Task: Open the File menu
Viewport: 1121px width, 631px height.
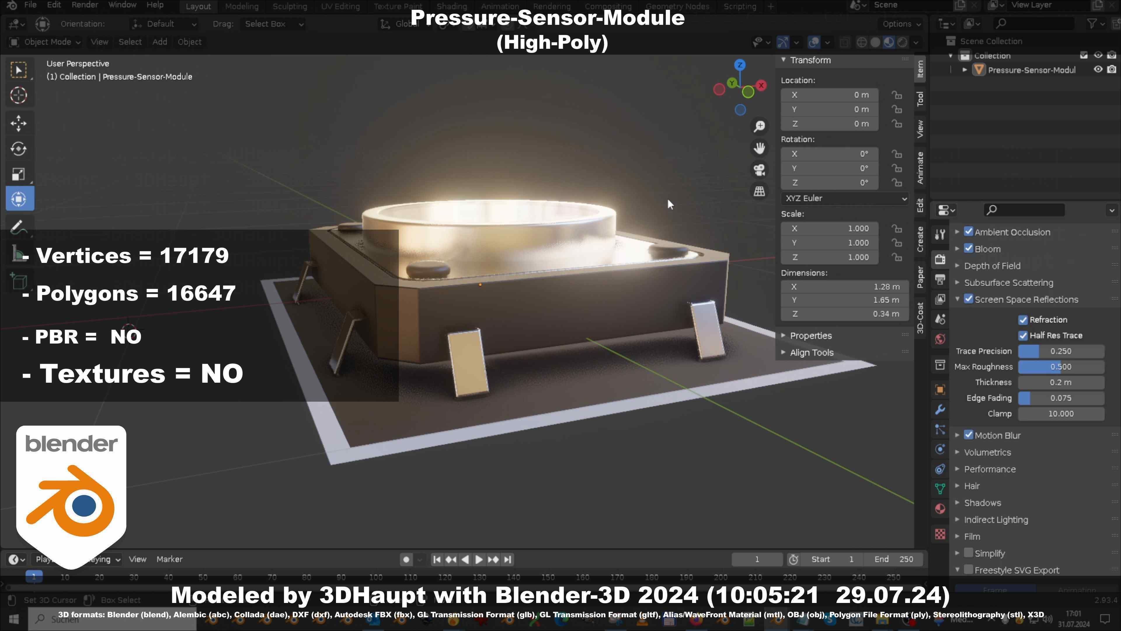Action: (30, 5)
